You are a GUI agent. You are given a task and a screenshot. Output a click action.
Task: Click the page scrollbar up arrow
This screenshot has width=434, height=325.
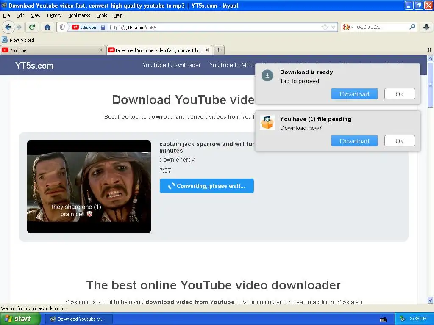[430, 58]
